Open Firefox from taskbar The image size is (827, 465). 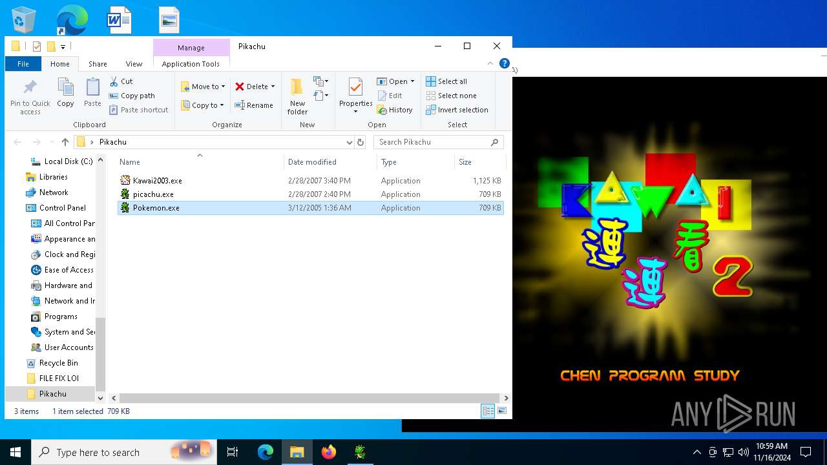pos(328,452)
